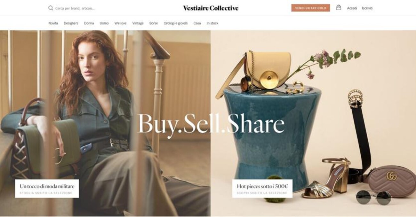Open the We love menu item
This screenshot has width=416, height=217.
pyautogui.click(x=120, y=23)
